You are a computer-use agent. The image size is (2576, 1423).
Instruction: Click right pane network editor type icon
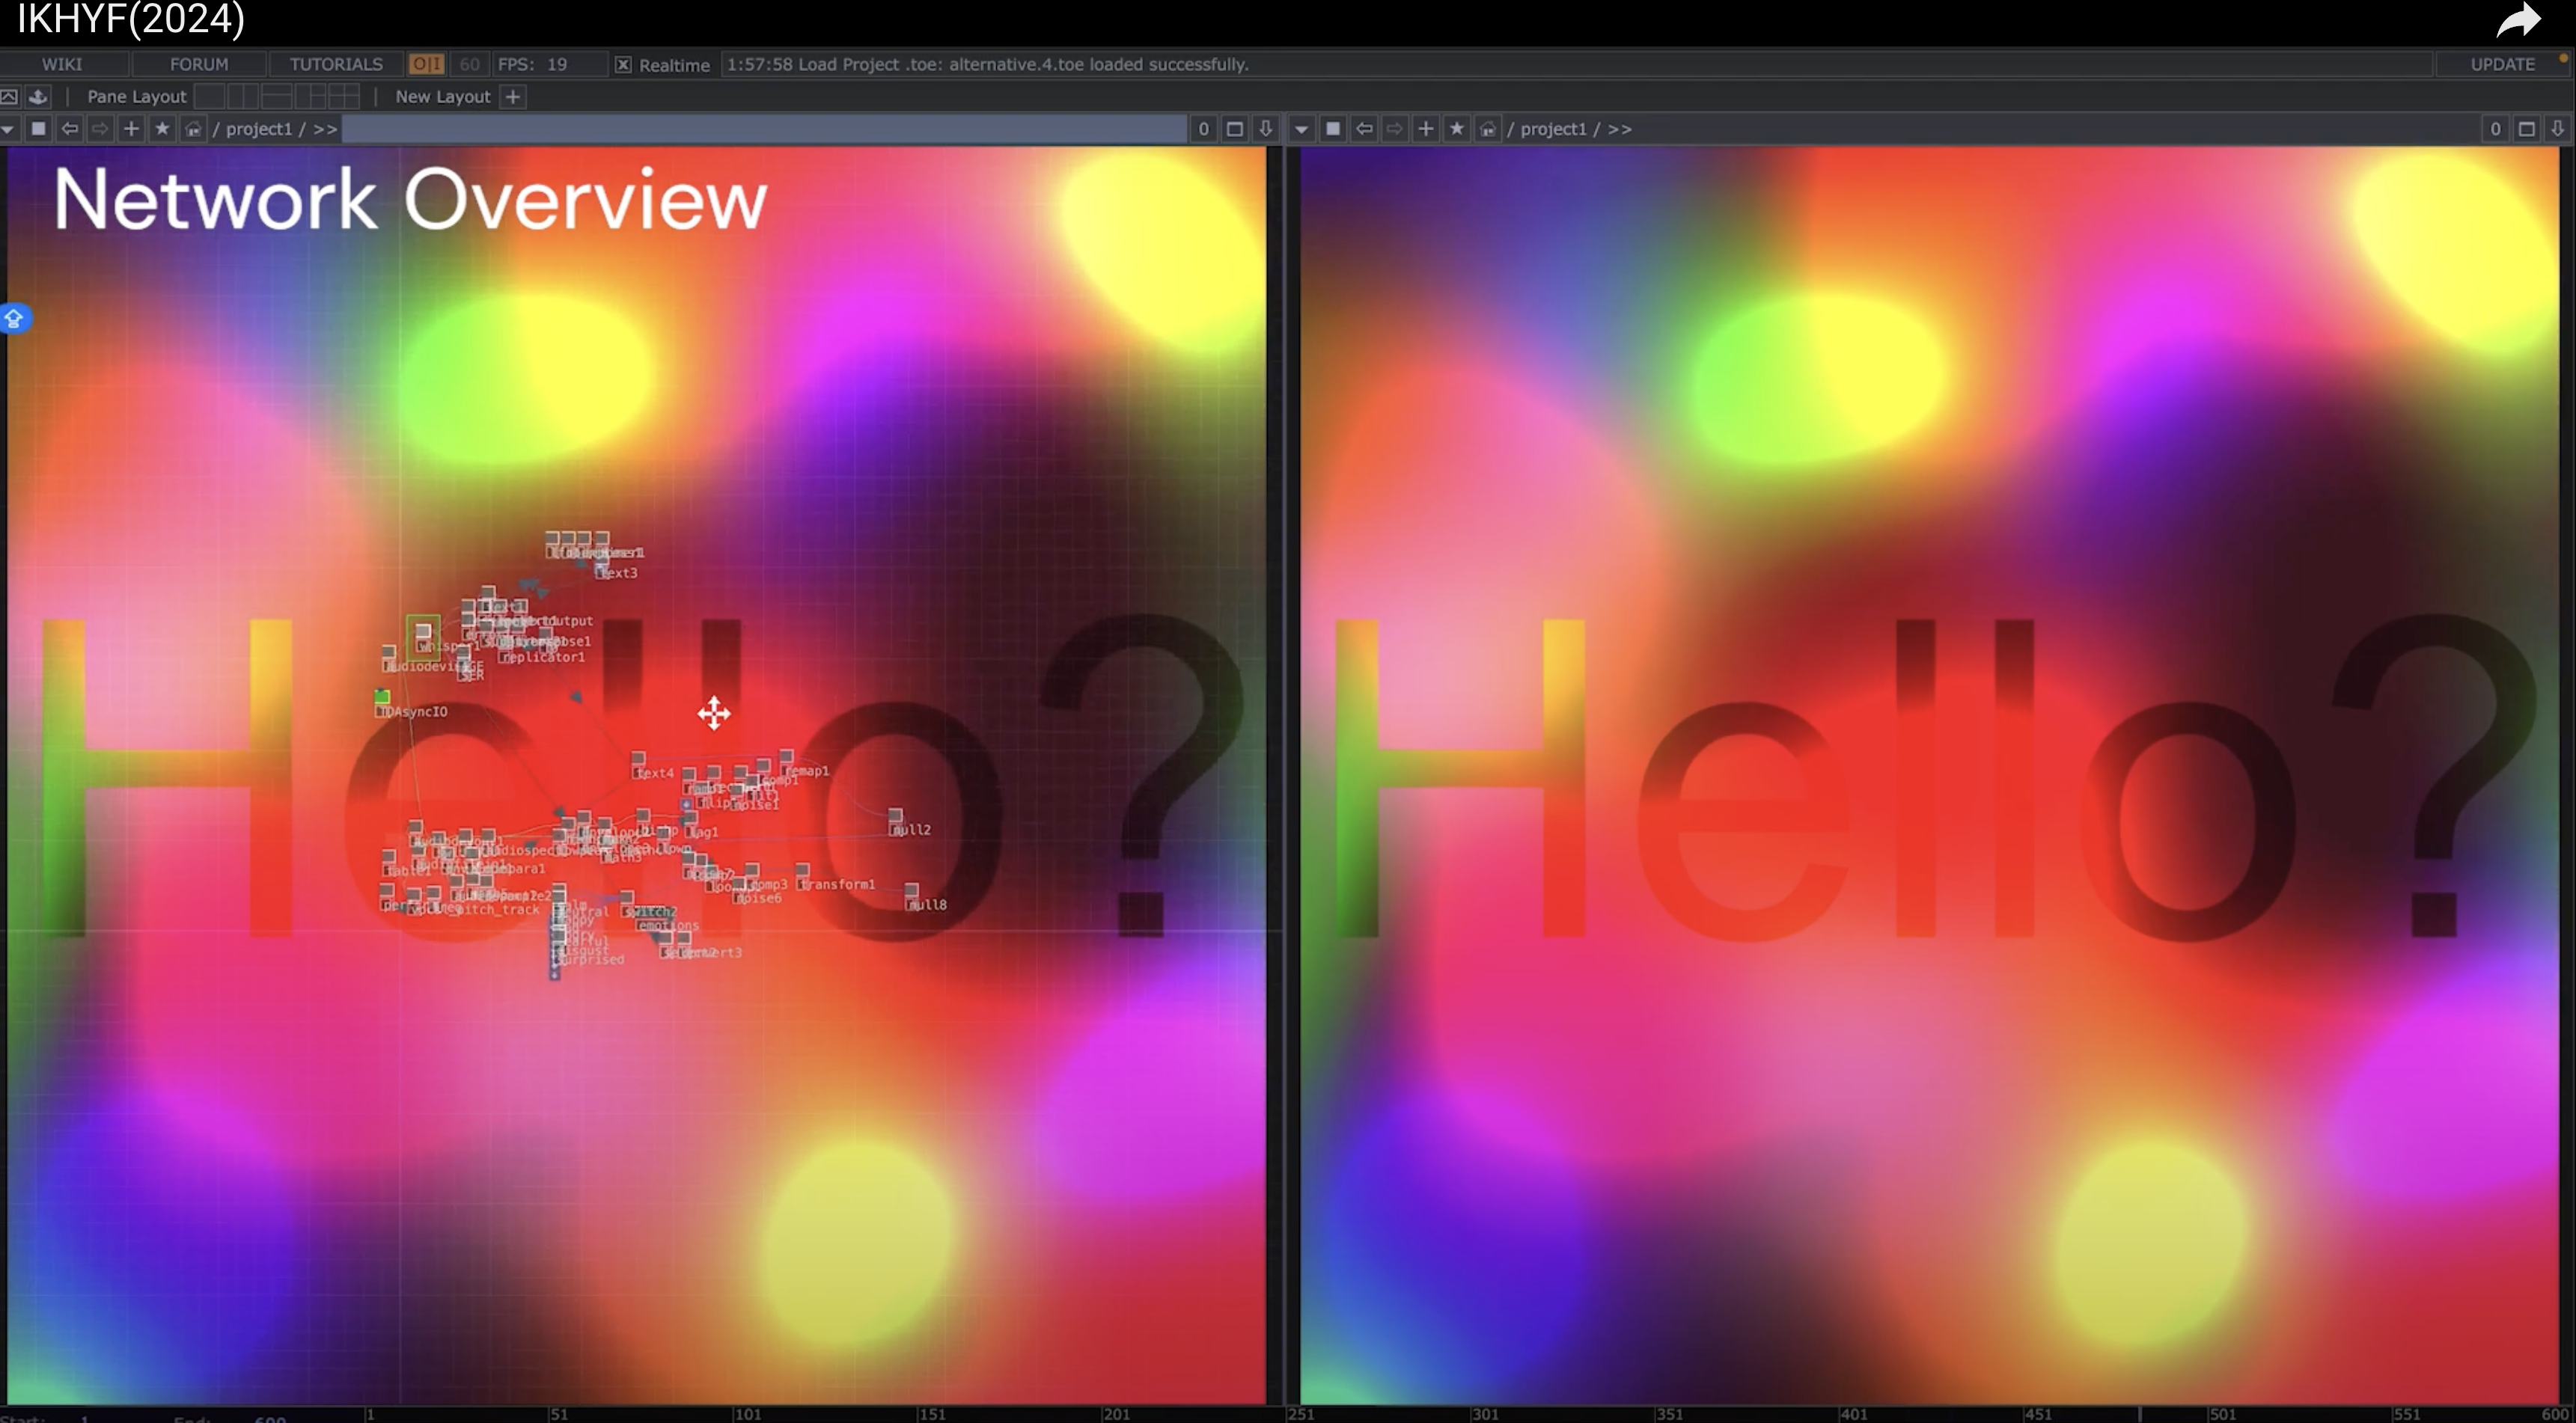[x=1333, y=129]
